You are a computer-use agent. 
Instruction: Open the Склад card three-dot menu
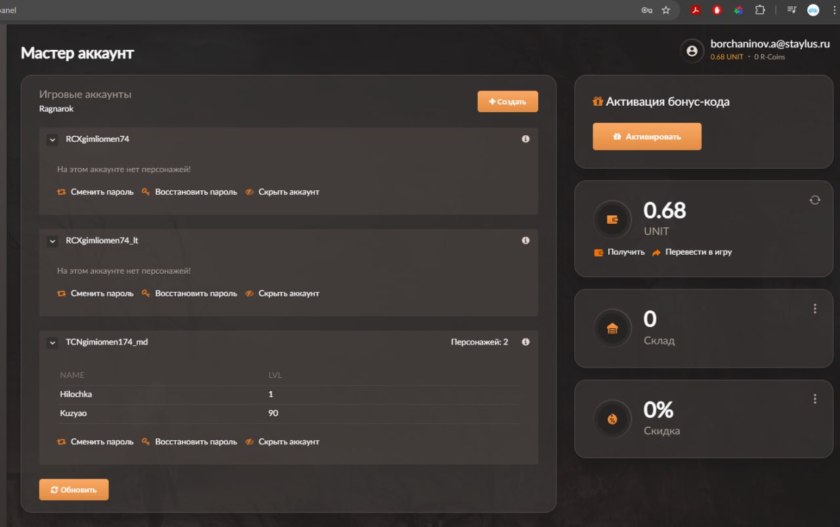point(814,308)
